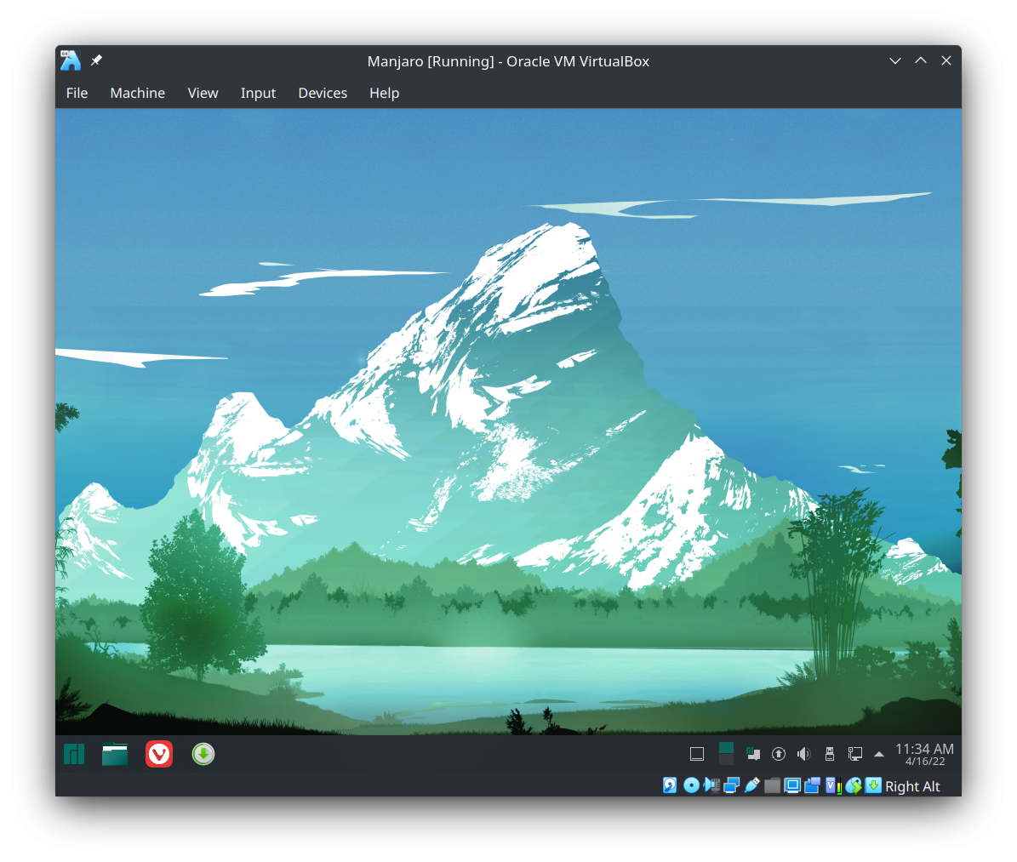Viewport: 1017px width, 862px height.
Task: Open the volume control in guest tray
Action: 803,754
